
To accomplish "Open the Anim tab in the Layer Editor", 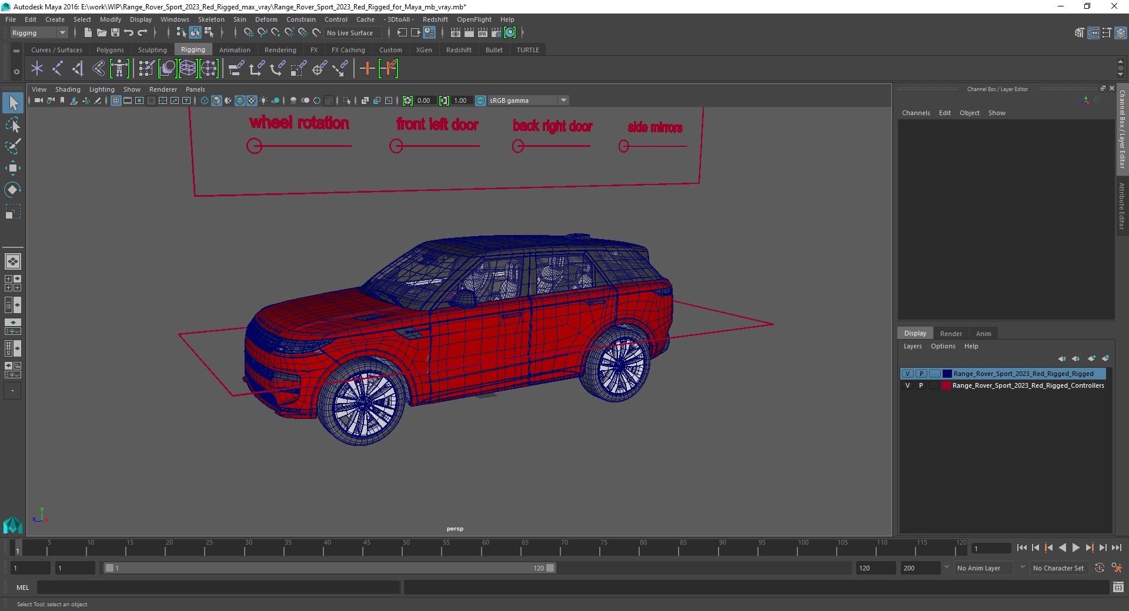I will point(983,333).
